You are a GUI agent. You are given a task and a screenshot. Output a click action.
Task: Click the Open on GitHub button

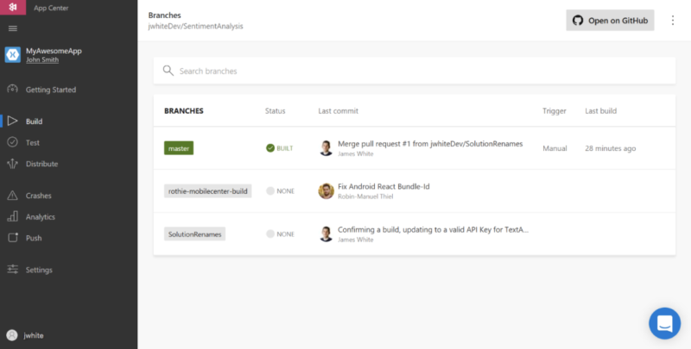coord(610,20)
